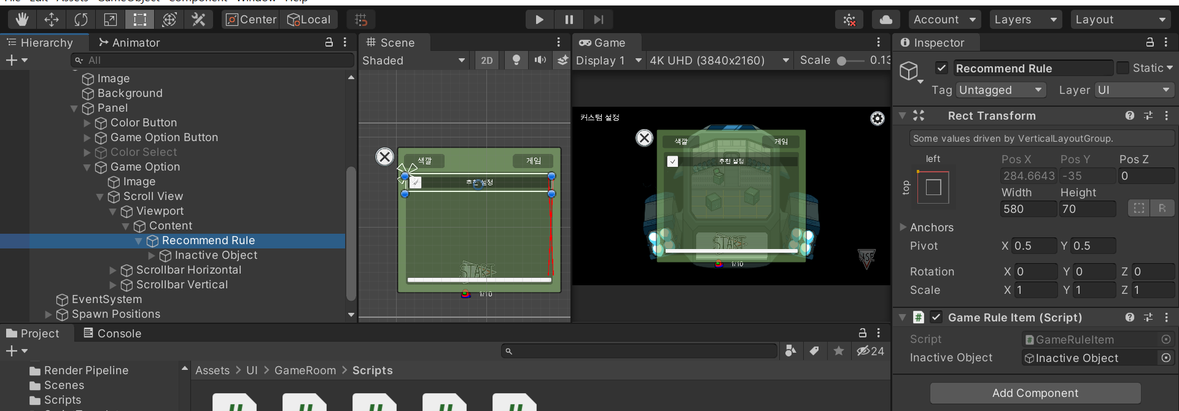This screenshot has width=1179, height=411.
Task: Open the Tag Untagged dropdown
Action: point(1001,90)
